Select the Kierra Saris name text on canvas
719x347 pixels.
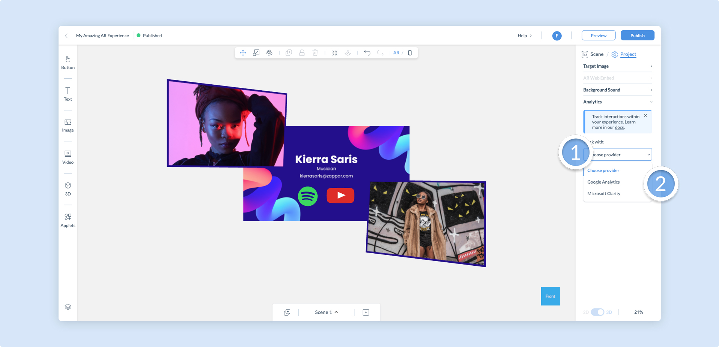coord(326,159)
